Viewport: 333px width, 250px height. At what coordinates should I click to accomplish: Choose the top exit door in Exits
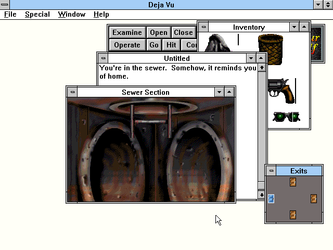click(293, 182)
